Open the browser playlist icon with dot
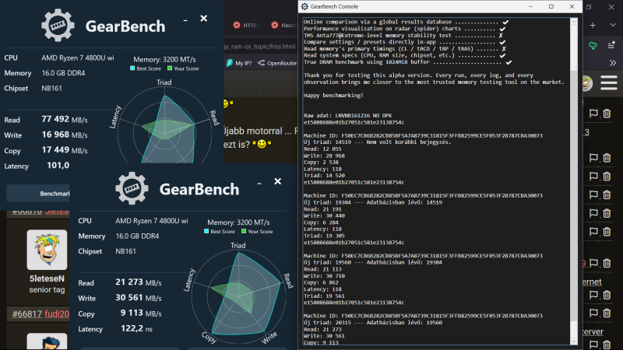The height and width of the screenshot is (350, 623). [x=611, y=45]
